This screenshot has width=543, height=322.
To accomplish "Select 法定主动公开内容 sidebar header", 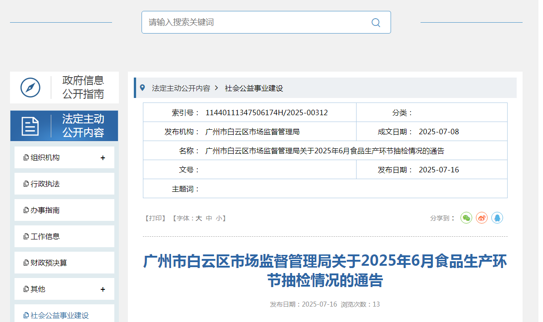I will (64, 126).
